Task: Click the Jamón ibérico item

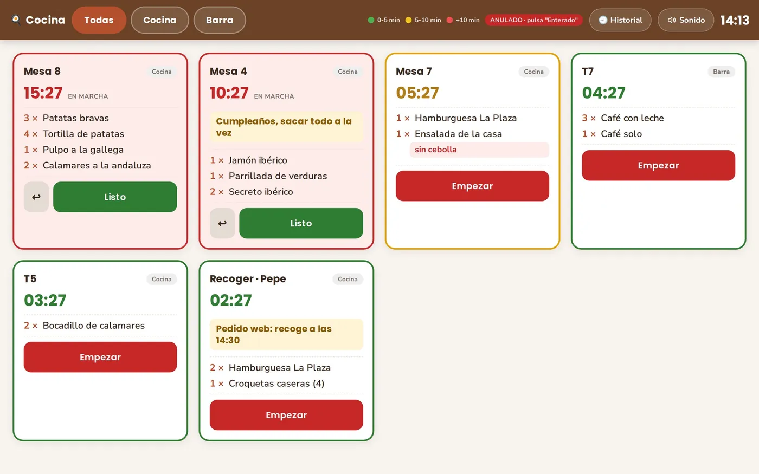Action: click(286, 160)
